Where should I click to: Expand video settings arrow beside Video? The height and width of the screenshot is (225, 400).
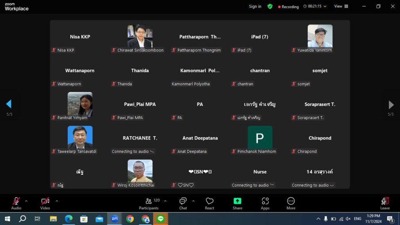[57, 201]
